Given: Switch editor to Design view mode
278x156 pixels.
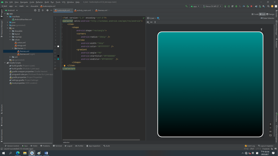Looking at the screenshot, I should pyautogui.click(x=270, y=14).
